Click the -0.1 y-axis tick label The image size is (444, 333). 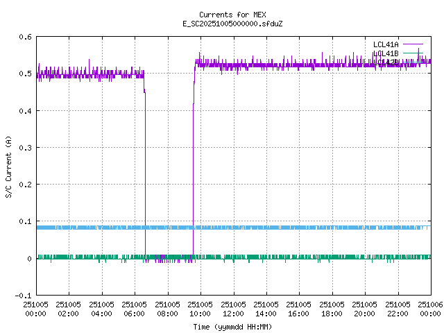pos(23,296)
